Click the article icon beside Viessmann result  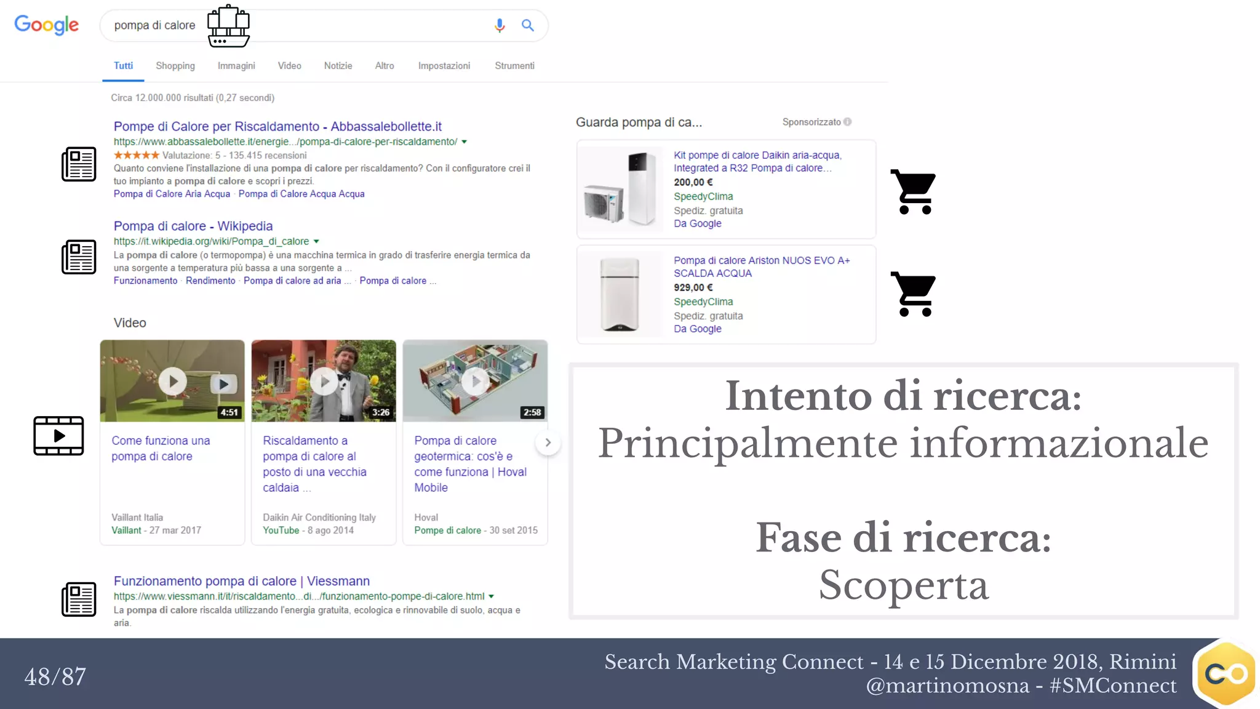(x=79, y=599)
